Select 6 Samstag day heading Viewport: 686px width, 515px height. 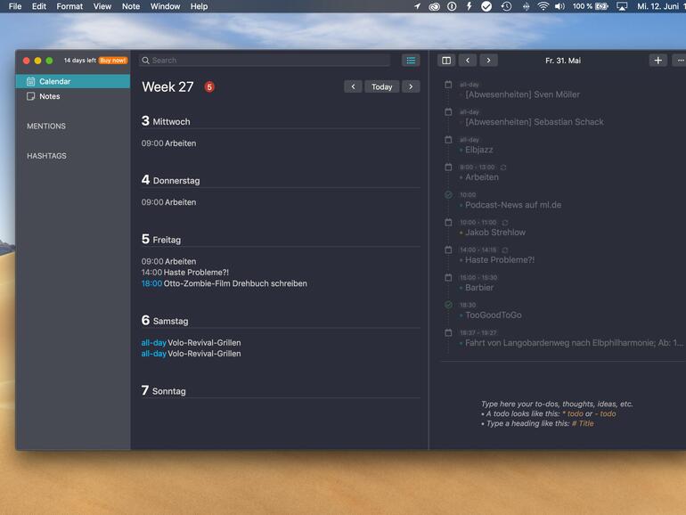point(165,320)
